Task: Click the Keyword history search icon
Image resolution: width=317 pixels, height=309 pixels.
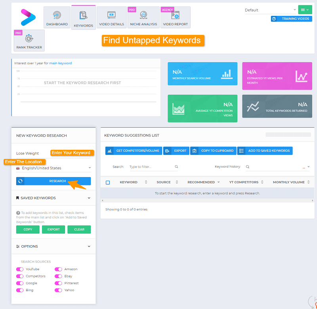Action: pos(248,167)
